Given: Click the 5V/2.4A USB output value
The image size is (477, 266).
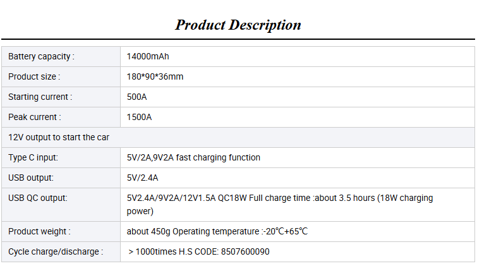Looking at the screenshot, I should click(x=142, y=178).
